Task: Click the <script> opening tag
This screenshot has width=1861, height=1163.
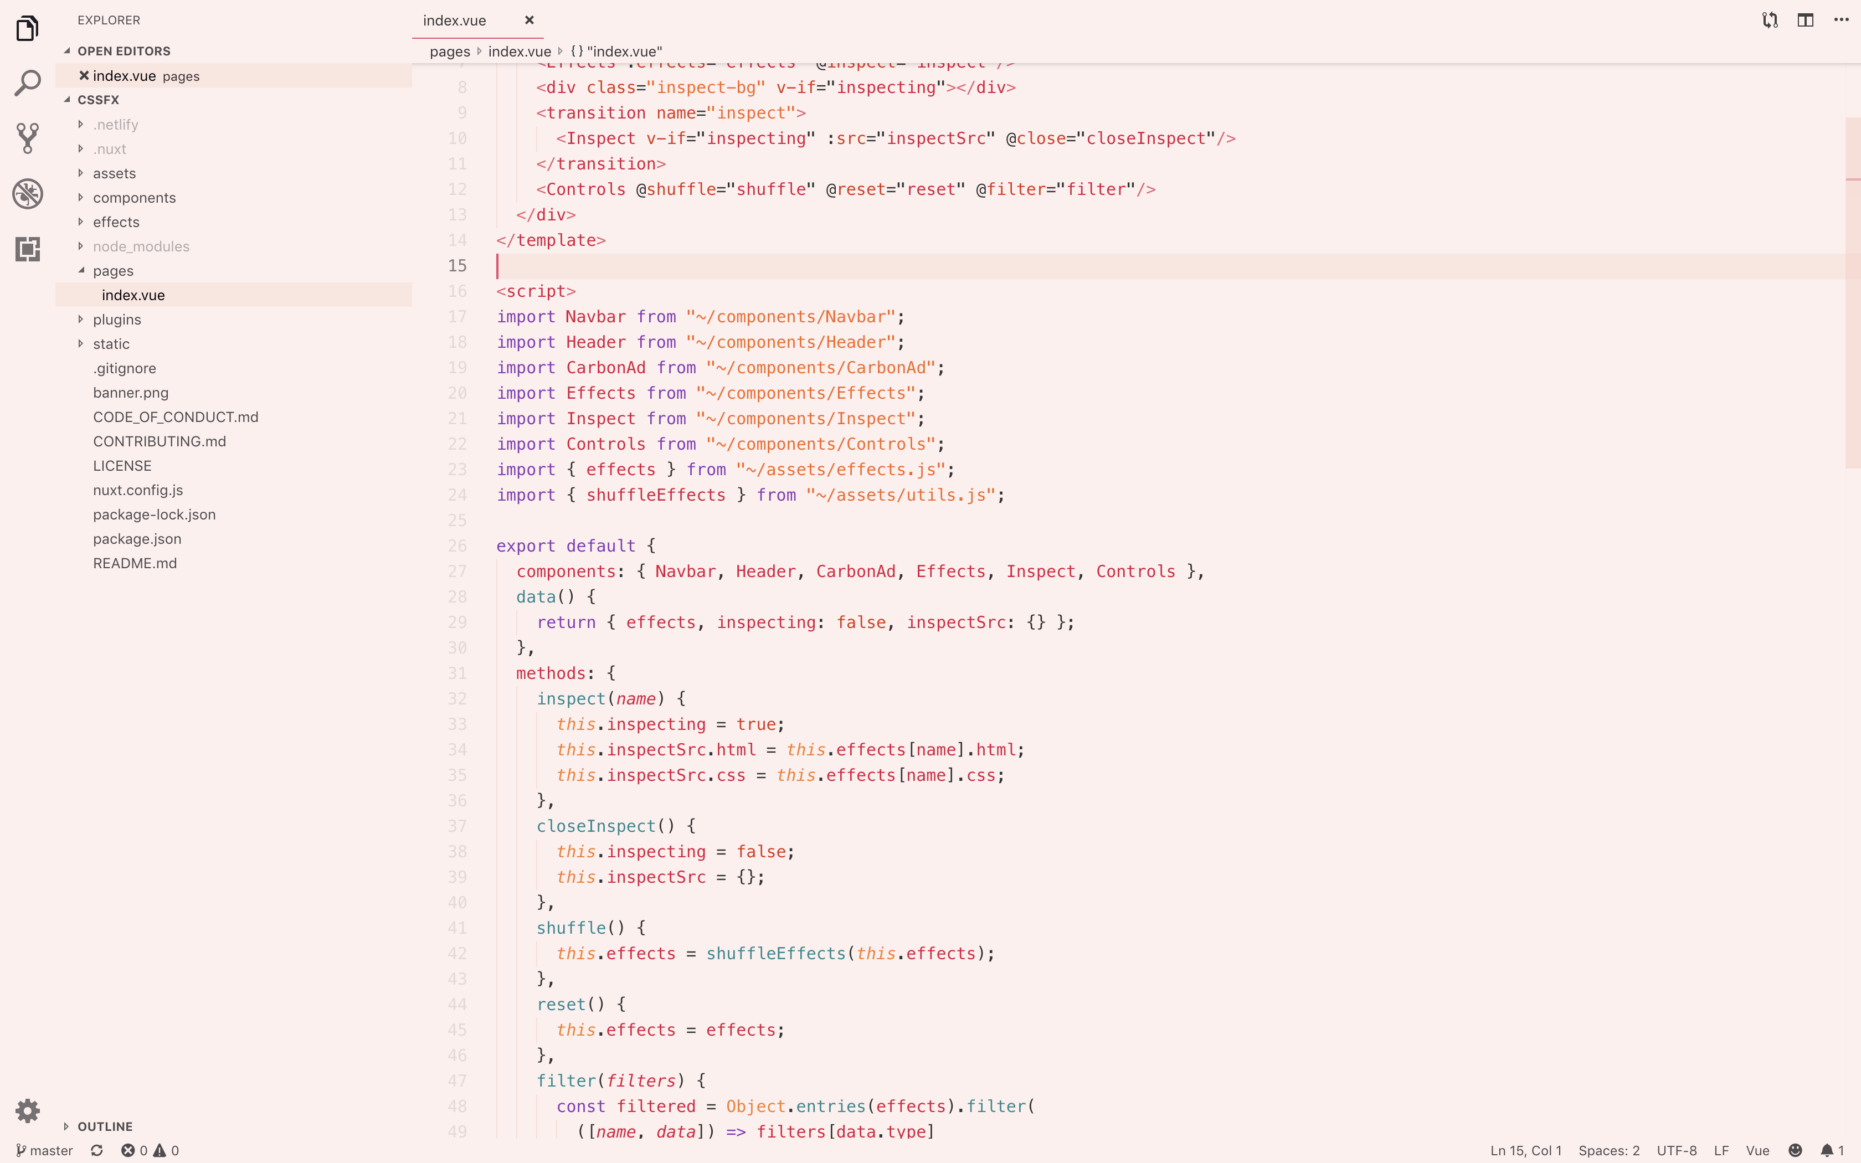Action: (536, 291)
